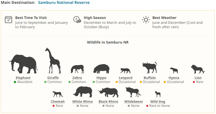Click the green dot beside Abundant
The width and height of the screenshot is (216, 114).
coord(15,82)
